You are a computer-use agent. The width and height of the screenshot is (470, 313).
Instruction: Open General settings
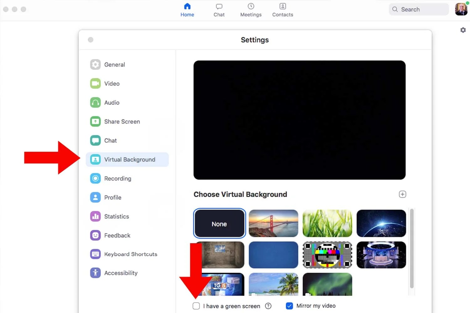(x=115, y=64)
